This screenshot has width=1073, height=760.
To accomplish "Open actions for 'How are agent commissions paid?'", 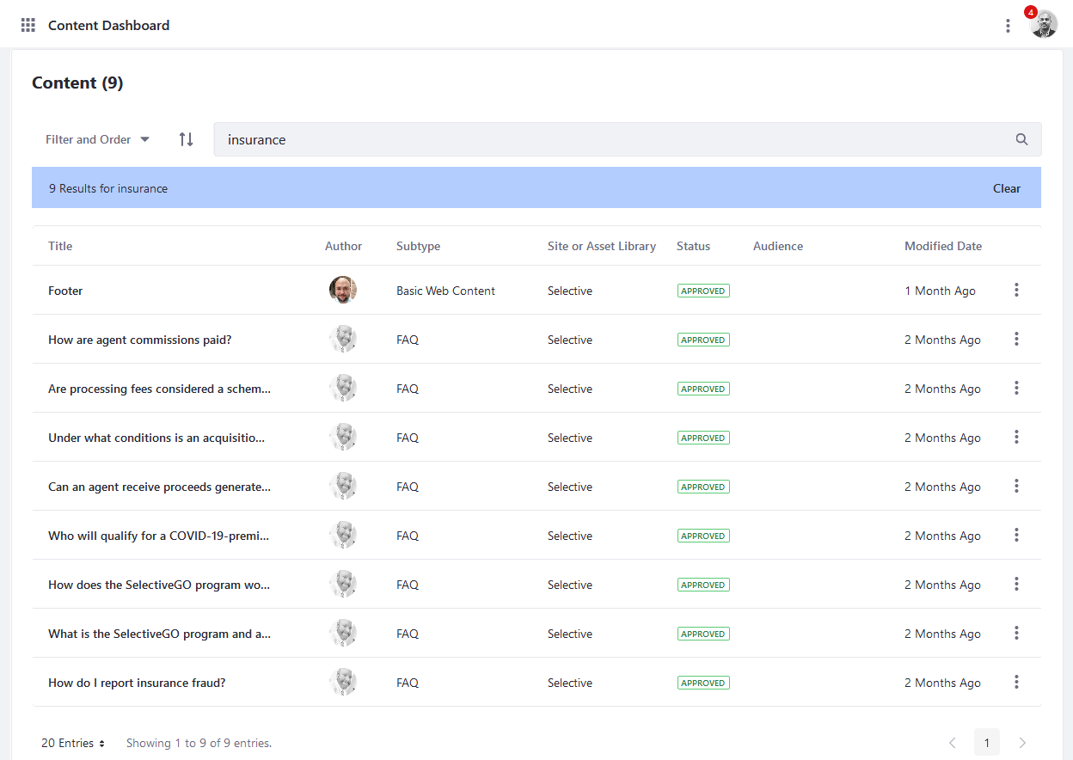I will [1016, 340].
